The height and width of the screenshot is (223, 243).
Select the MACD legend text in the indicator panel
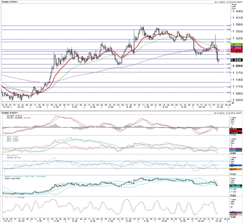click(11, 117)
